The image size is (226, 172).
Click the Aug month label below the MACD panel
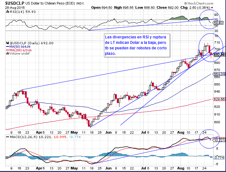click(181, 168)
